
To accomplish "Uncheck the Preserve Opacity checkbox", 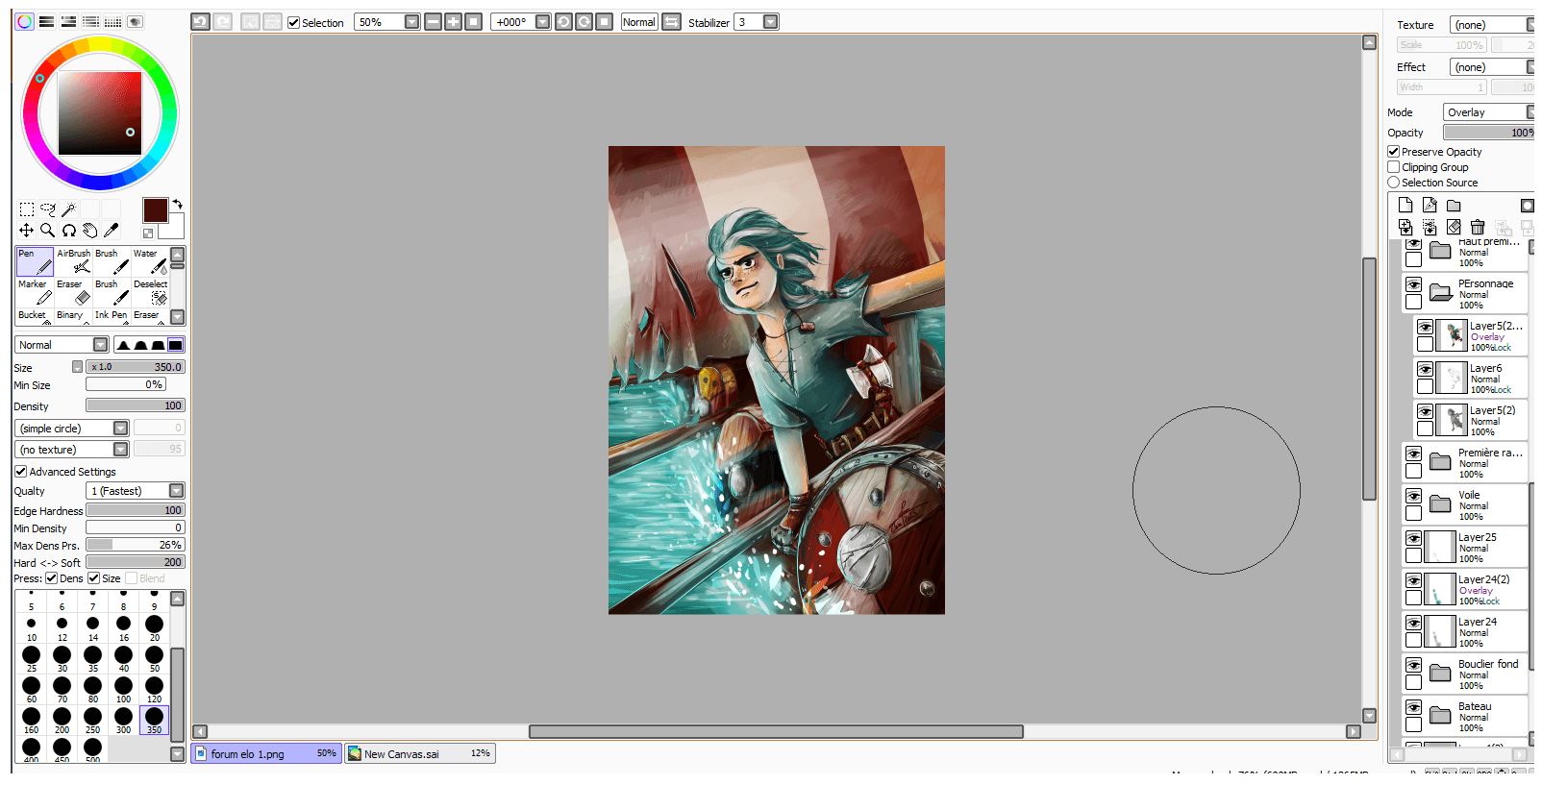I will pyautogui.click(x=1393, y=152).
